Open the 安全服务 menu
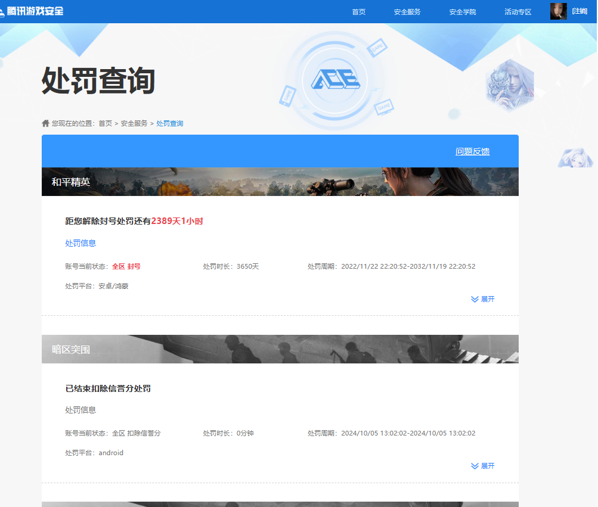Image resolution: width=598 pixels, height=507 pixels. (x=407, y=12)
